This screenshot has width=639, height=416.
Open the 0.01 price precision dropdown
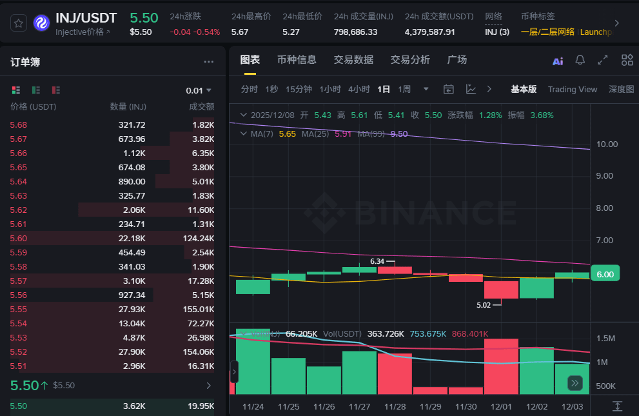click(199, 90)
